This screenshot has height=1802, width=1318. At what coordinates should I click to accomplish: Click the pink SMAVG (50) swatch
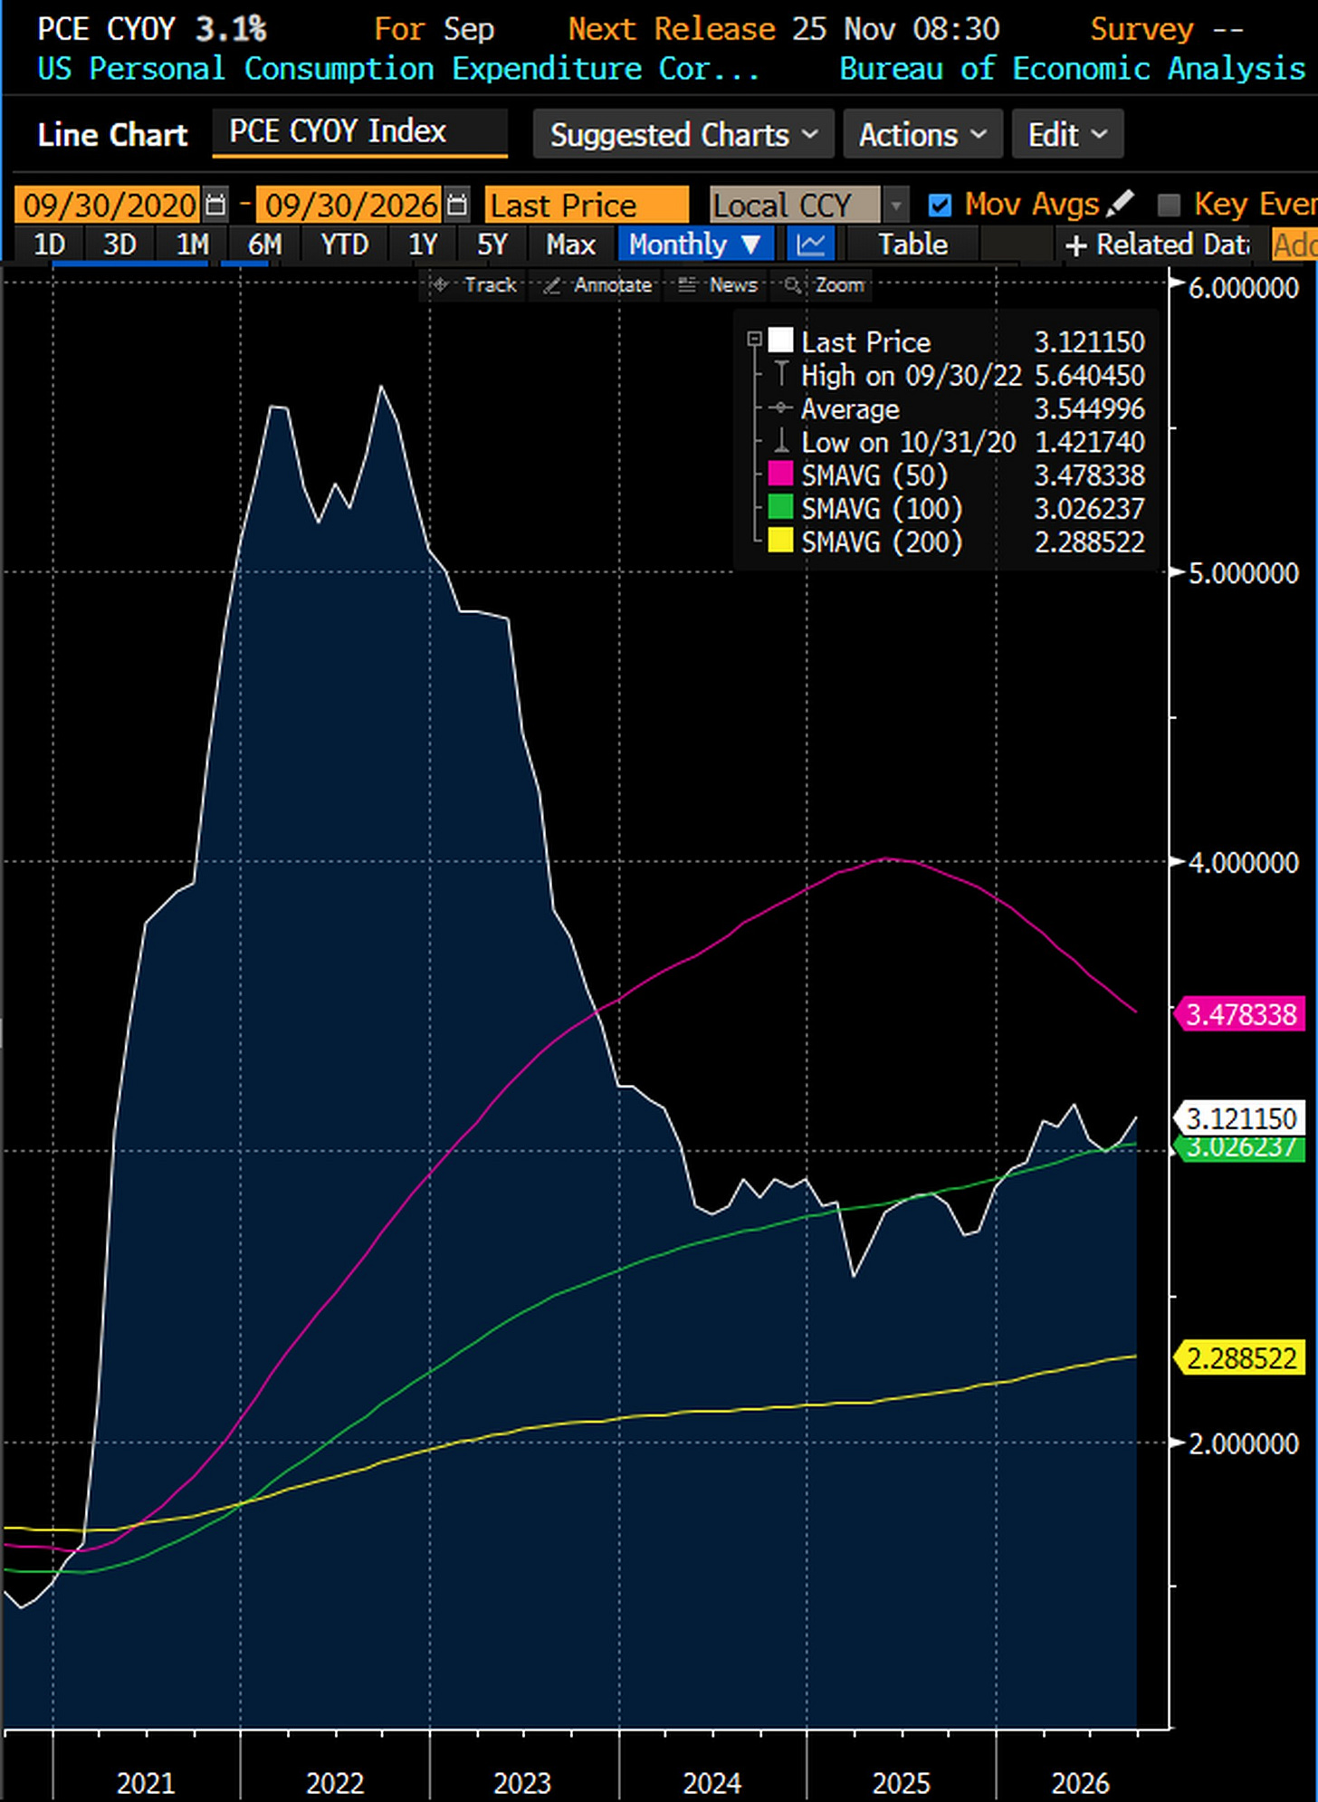tap(780, 474)
